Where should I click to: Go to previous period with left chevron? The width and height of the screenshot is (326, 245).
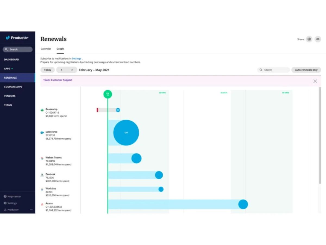[61, 70]
